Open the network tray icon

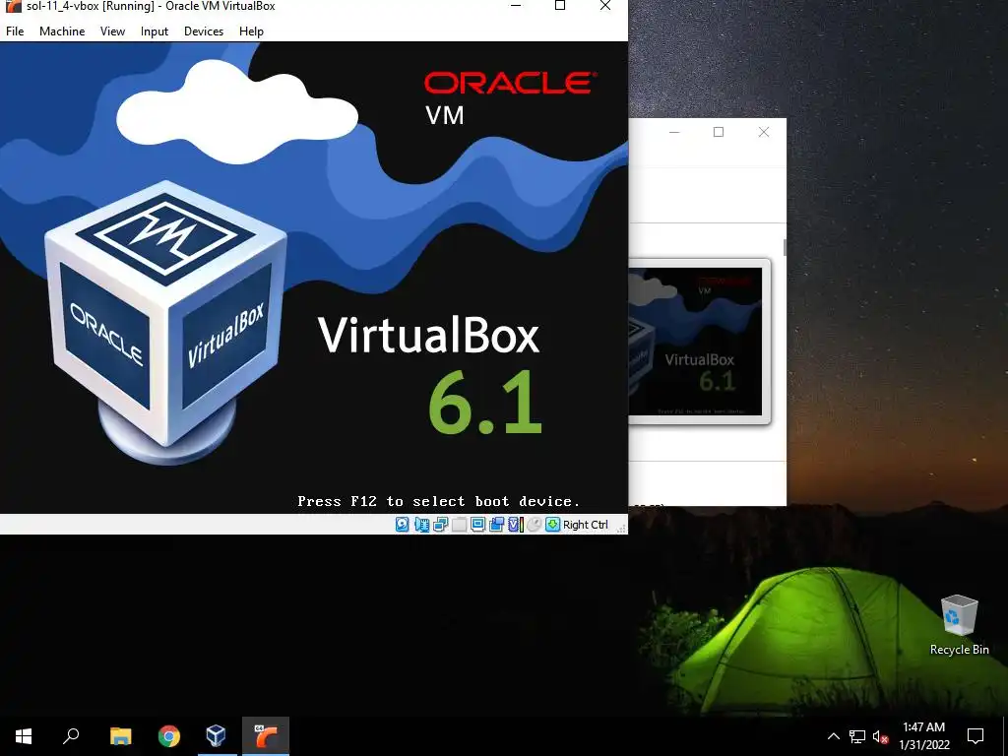pos(857,736)
